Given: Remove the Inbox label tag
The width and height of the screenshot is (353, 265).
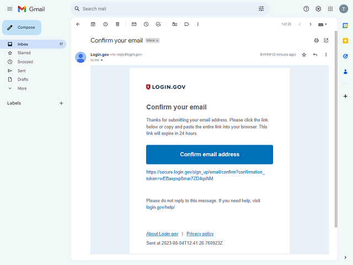Looking at the screenshot, I should (157, 40).
